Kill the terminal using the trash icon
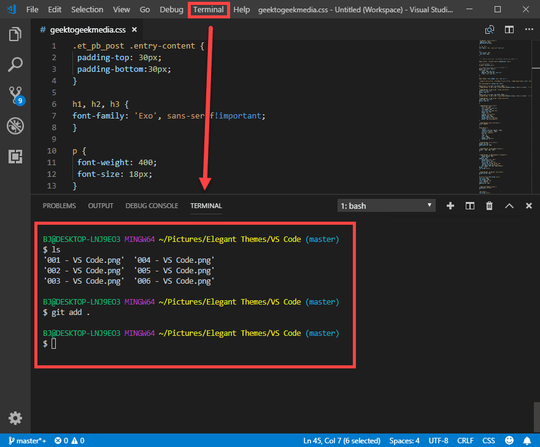 pos(489,206)
